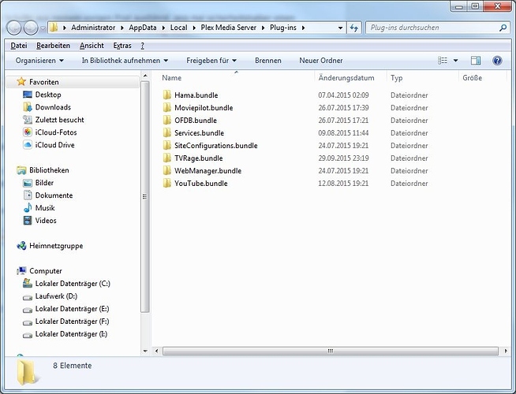Open the ? help menu
The image size is (516, 394).
[x=143, y=46]
